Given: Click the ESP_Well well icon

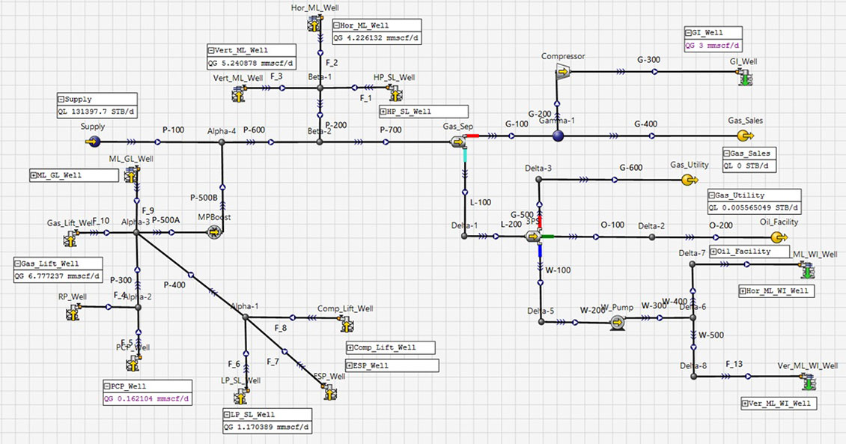Looking at the screenshot, I should pos(328,392).
